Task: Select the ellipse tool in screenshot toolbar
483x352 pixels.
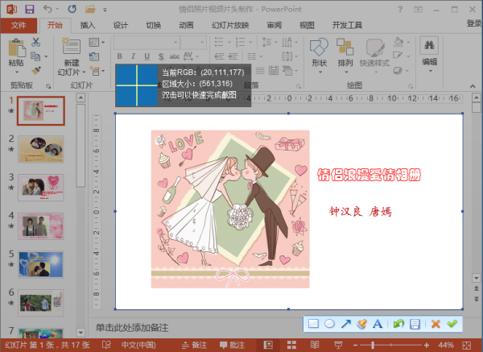Action: [x=329, y=324]
